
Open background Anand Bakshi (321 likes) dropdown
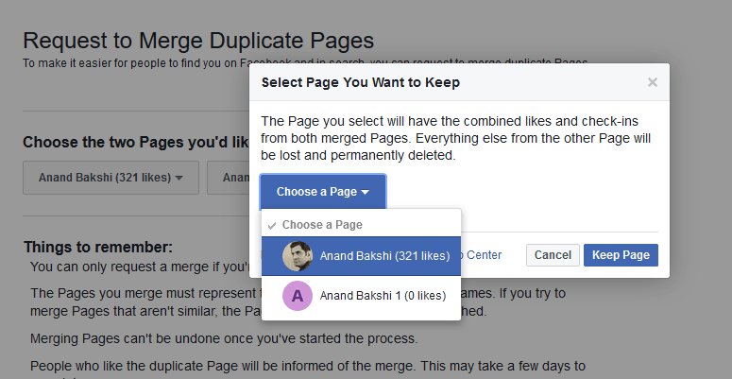tap(111, 178)
